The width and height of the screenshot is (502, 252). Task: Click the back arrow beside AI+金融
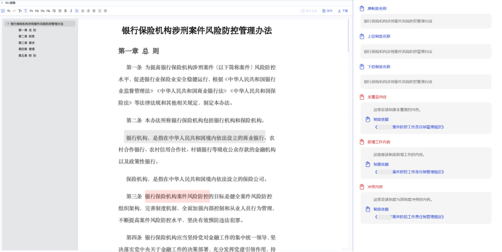(x=2, y=3)
